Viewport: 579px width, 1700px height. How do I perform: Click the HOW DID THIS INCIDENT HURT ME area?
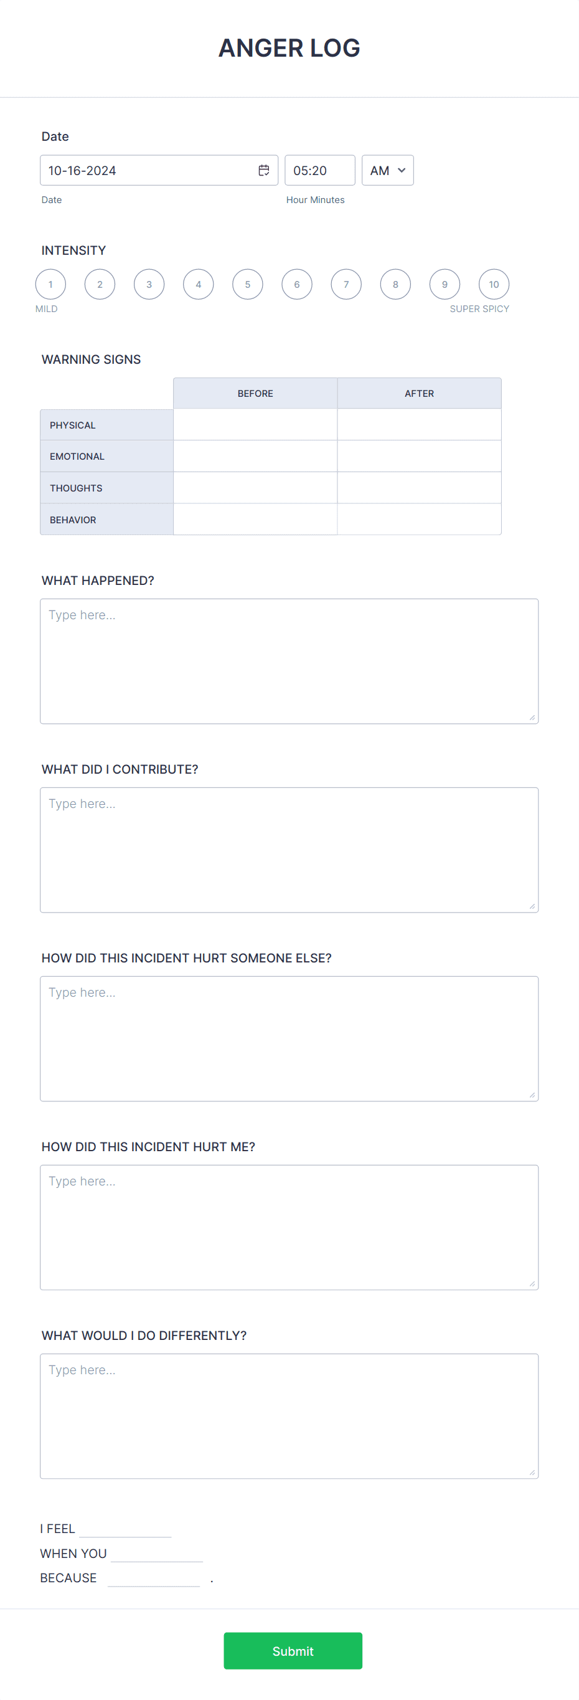tap(289, 1224)
